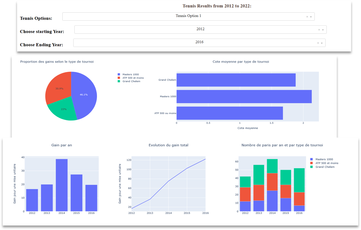Click the Choose Ending Year field showing 2016

point(199,42)
